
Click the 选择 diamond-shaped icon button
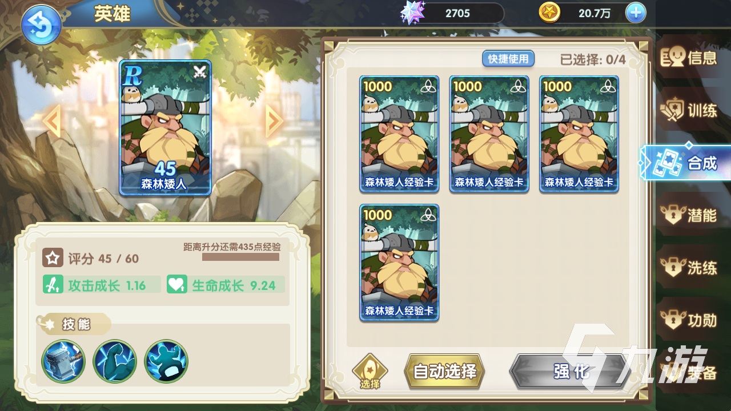pos(370,372)
